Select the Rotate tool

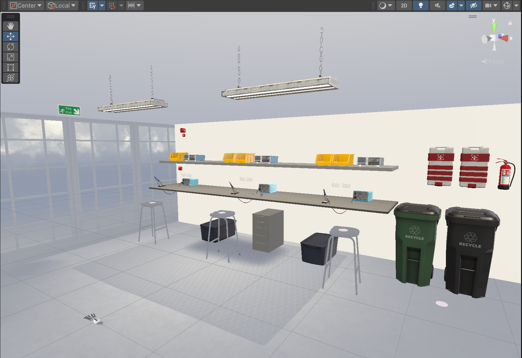tap(11, 47)
